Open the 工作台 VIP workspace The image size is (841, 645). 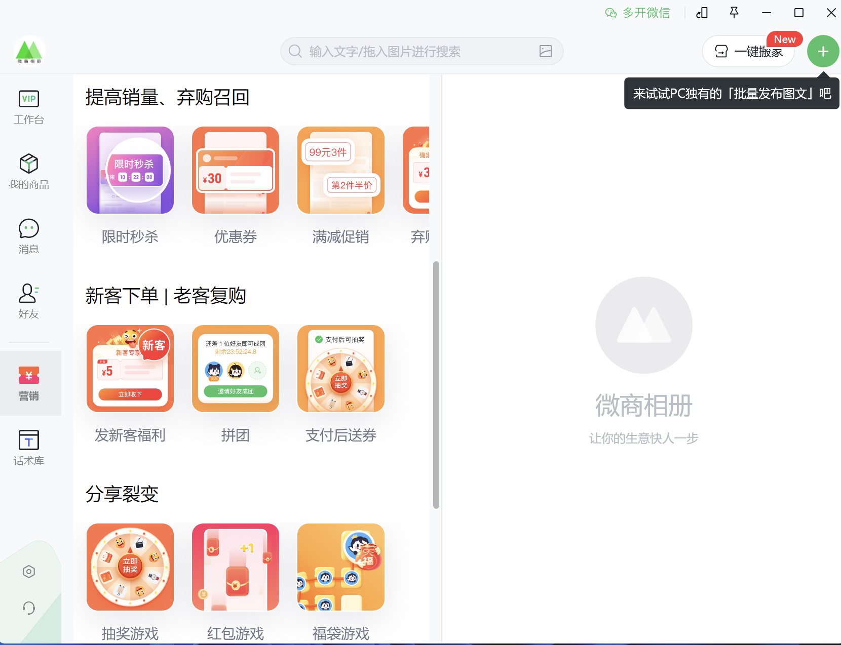pos(29,107)
